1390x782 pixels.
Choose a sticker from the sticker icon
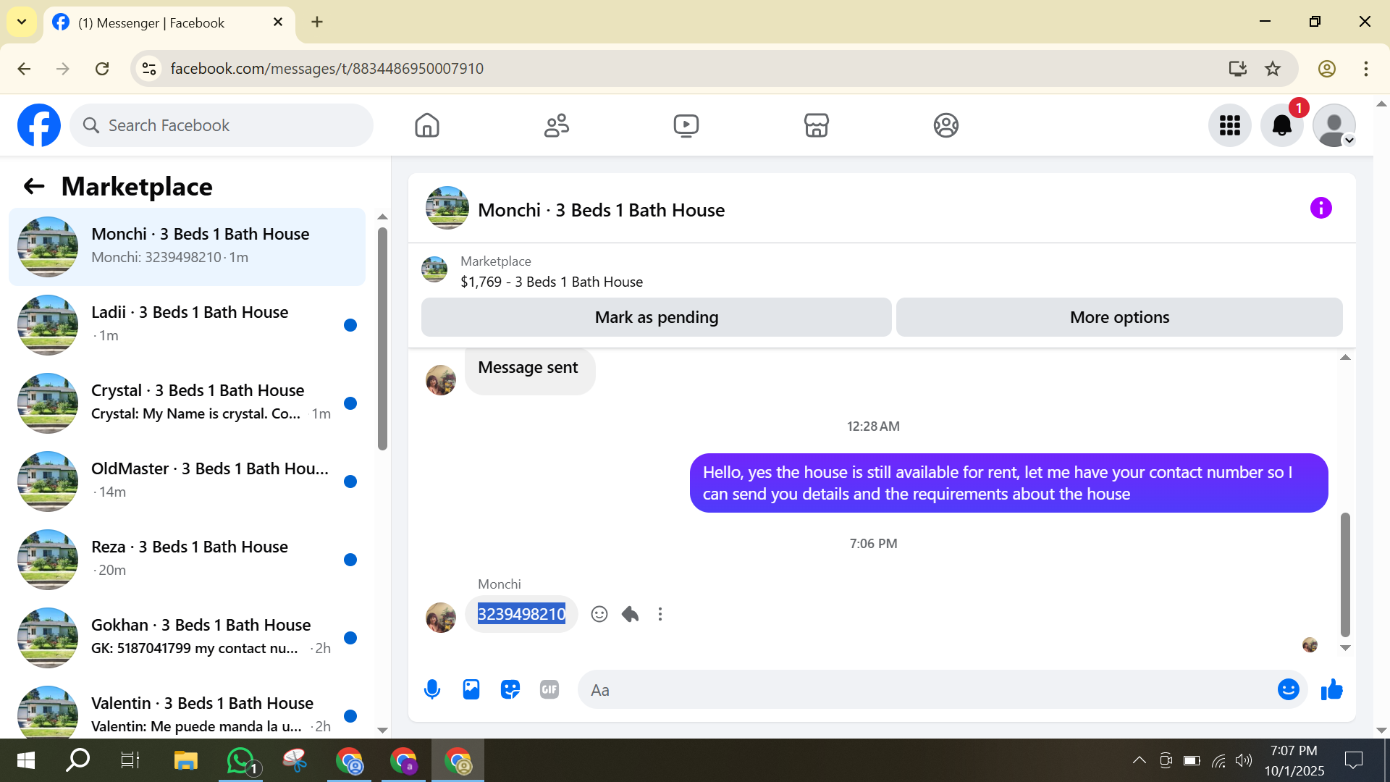pyautogui.click(x=510, y=689)
